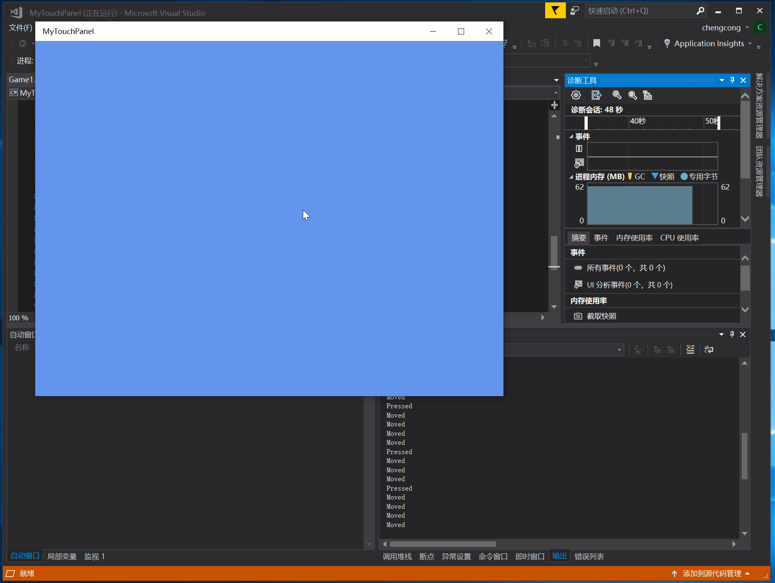Switch to the CPU 使用率 tab

[679, 238]
